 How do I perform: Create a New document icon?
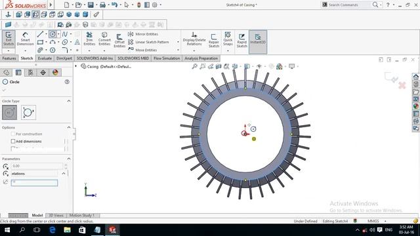[x=67, y=5]
